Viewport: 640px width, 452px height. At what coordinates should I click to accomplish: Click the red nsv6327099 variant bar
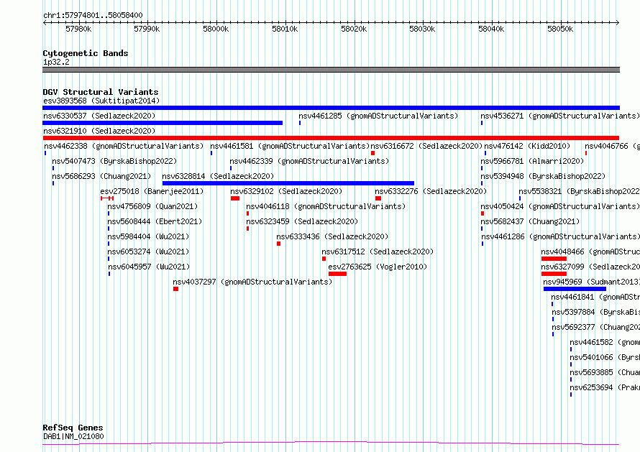coord(554,274)
